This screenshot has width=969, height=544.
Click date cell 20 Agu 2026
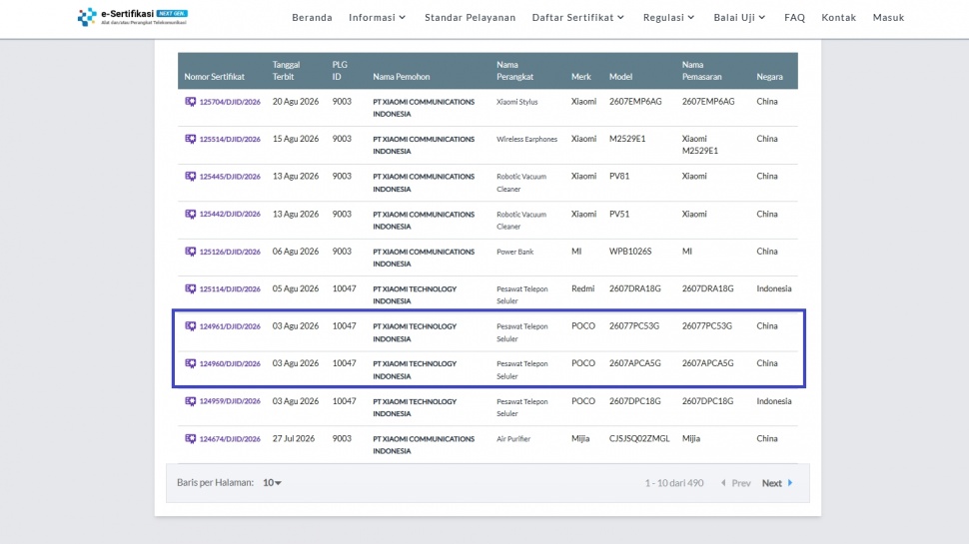click(x=296, y=101)
